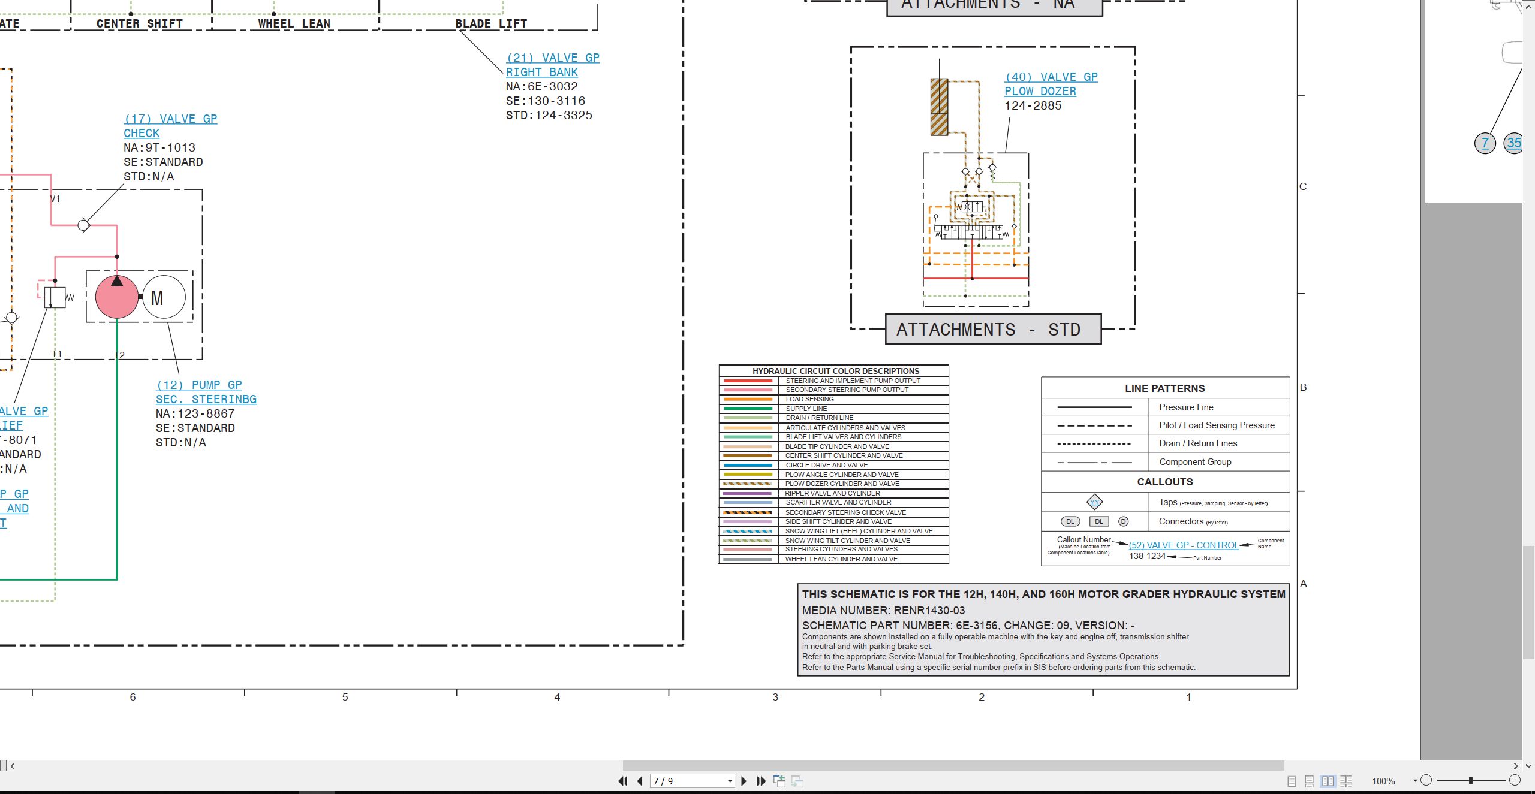1535x794 pixels.
Task: Click the NA:123-8867 part number
Action: coord(195,413)
